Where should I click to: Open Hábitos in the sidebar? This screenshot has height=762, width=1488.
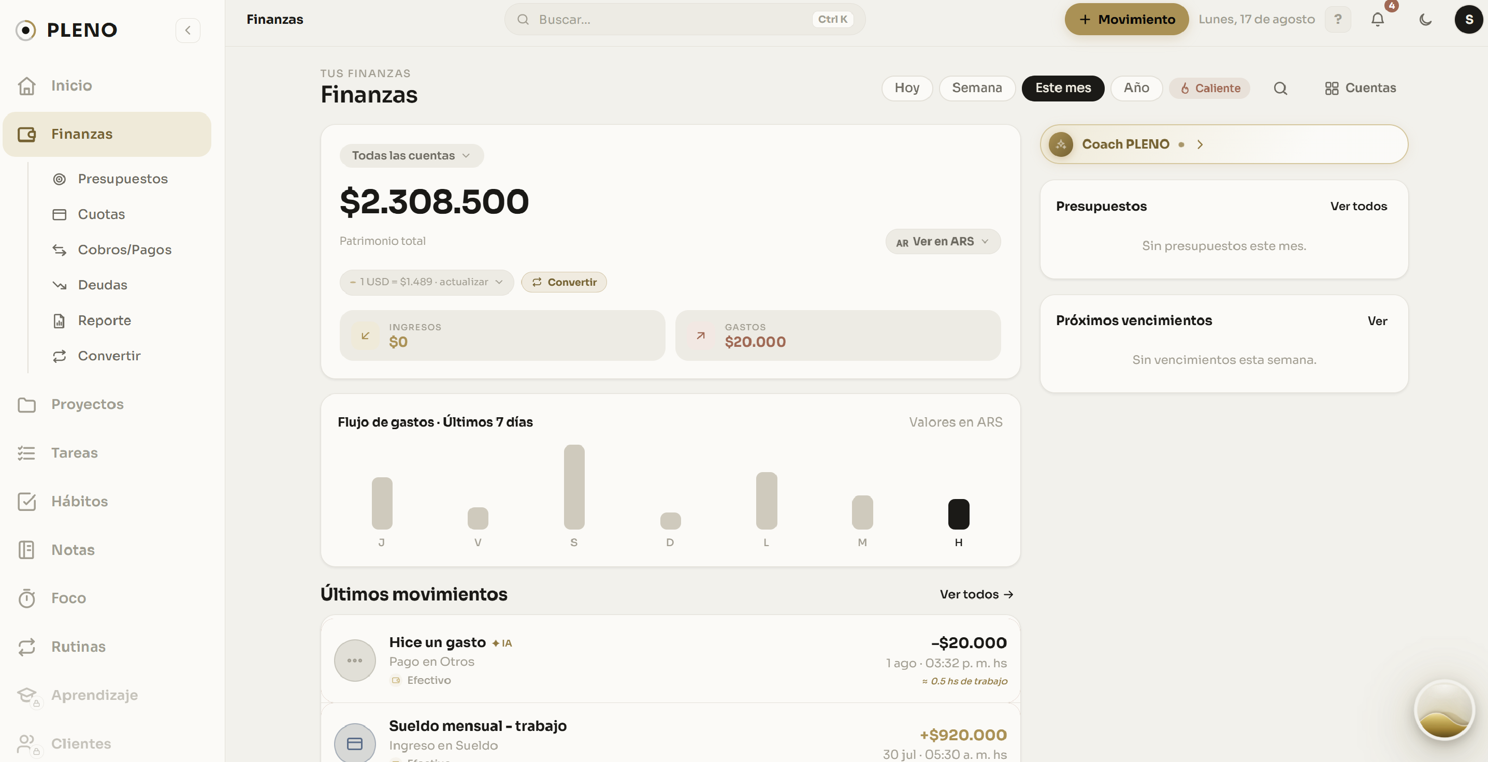tap(107, 502)
